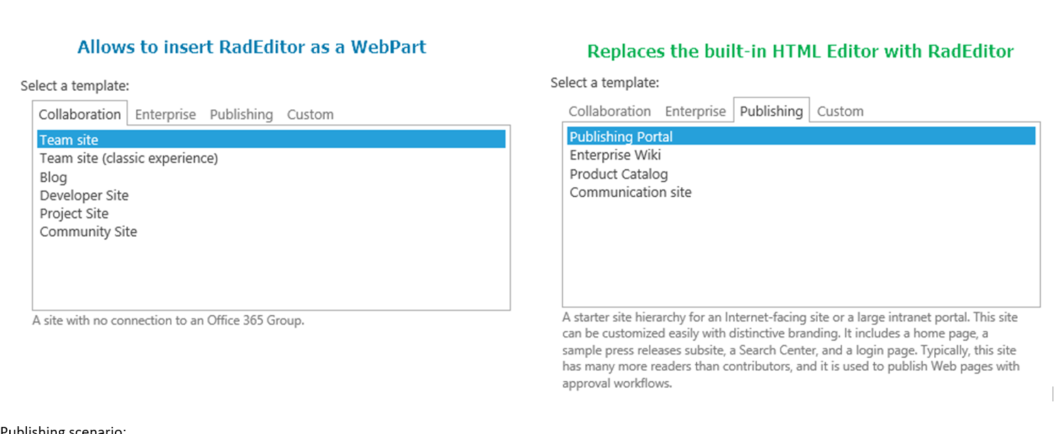
Task: Pick the Blog template
Action: tap(53, 177)
